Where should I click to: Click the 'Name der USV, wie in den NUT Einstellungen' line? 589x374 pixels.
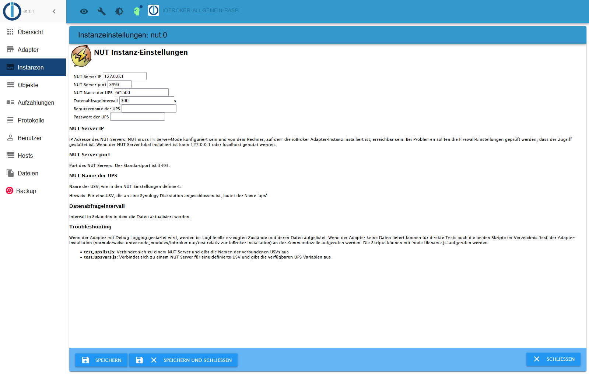(125, 186)
